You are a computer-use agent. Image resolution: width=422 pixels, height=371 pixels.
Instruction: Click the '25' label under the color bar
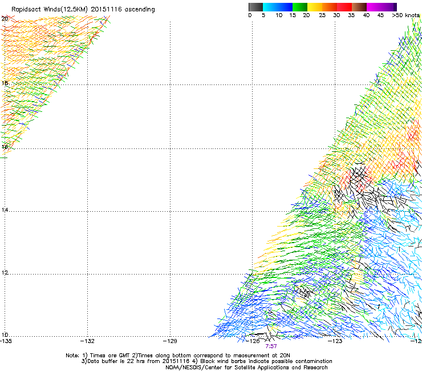[x=322, y=15]
